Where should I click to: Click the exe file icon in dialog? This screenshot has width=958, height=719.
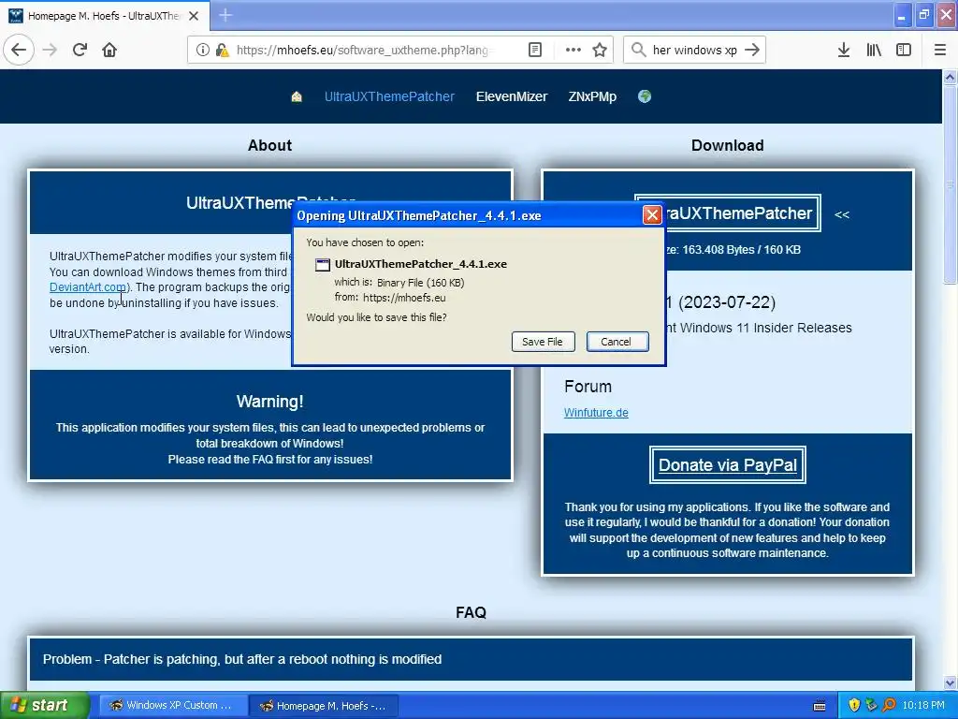[322, 265]
